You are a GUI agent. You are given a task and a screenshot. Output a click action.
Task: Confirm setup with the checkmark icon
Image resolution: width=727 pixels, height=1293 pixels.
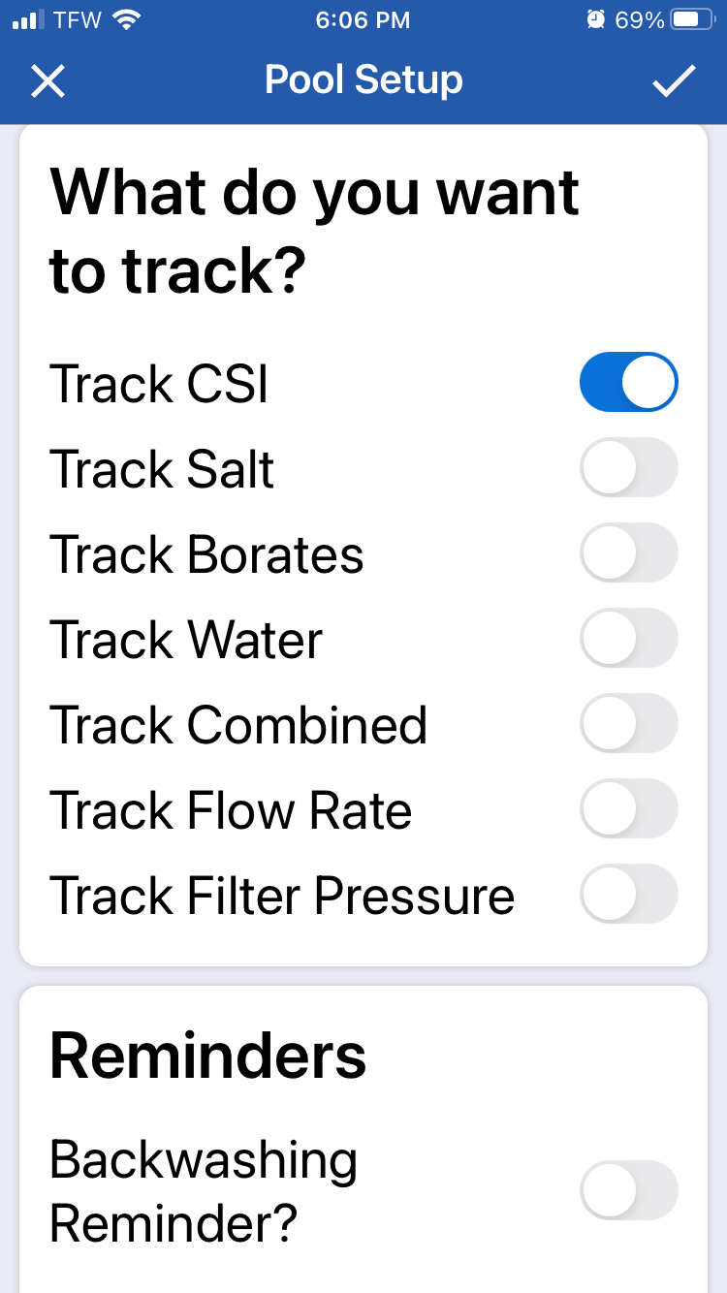(674, 81)
